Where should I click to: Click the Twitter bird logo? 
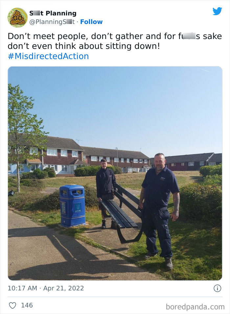(218, 11)
